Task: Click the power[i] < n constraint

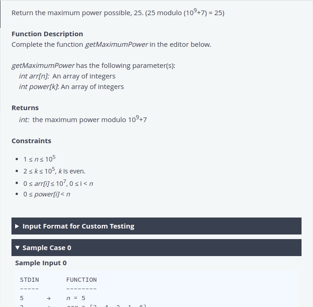Action: [x=47, y=194]
